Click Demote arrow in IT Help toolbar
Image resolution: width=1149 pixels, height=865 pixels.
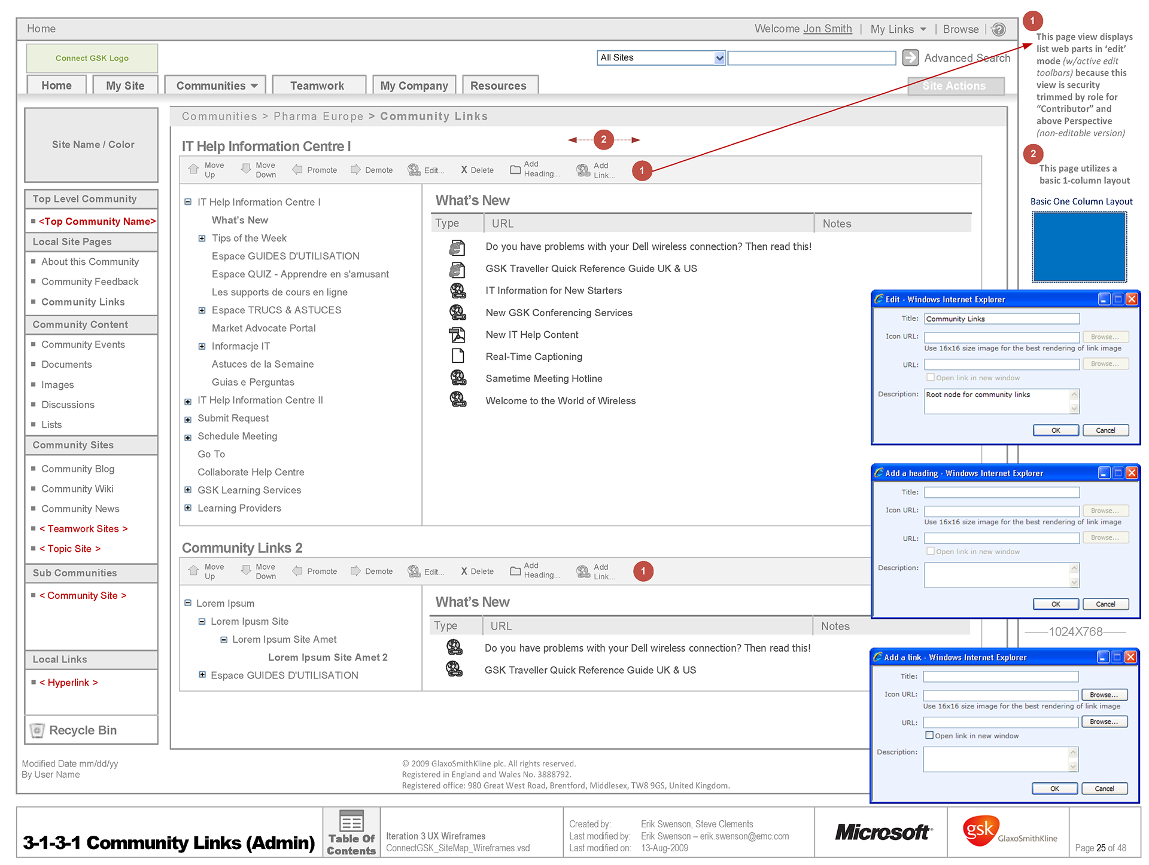(x=355, y=170)
